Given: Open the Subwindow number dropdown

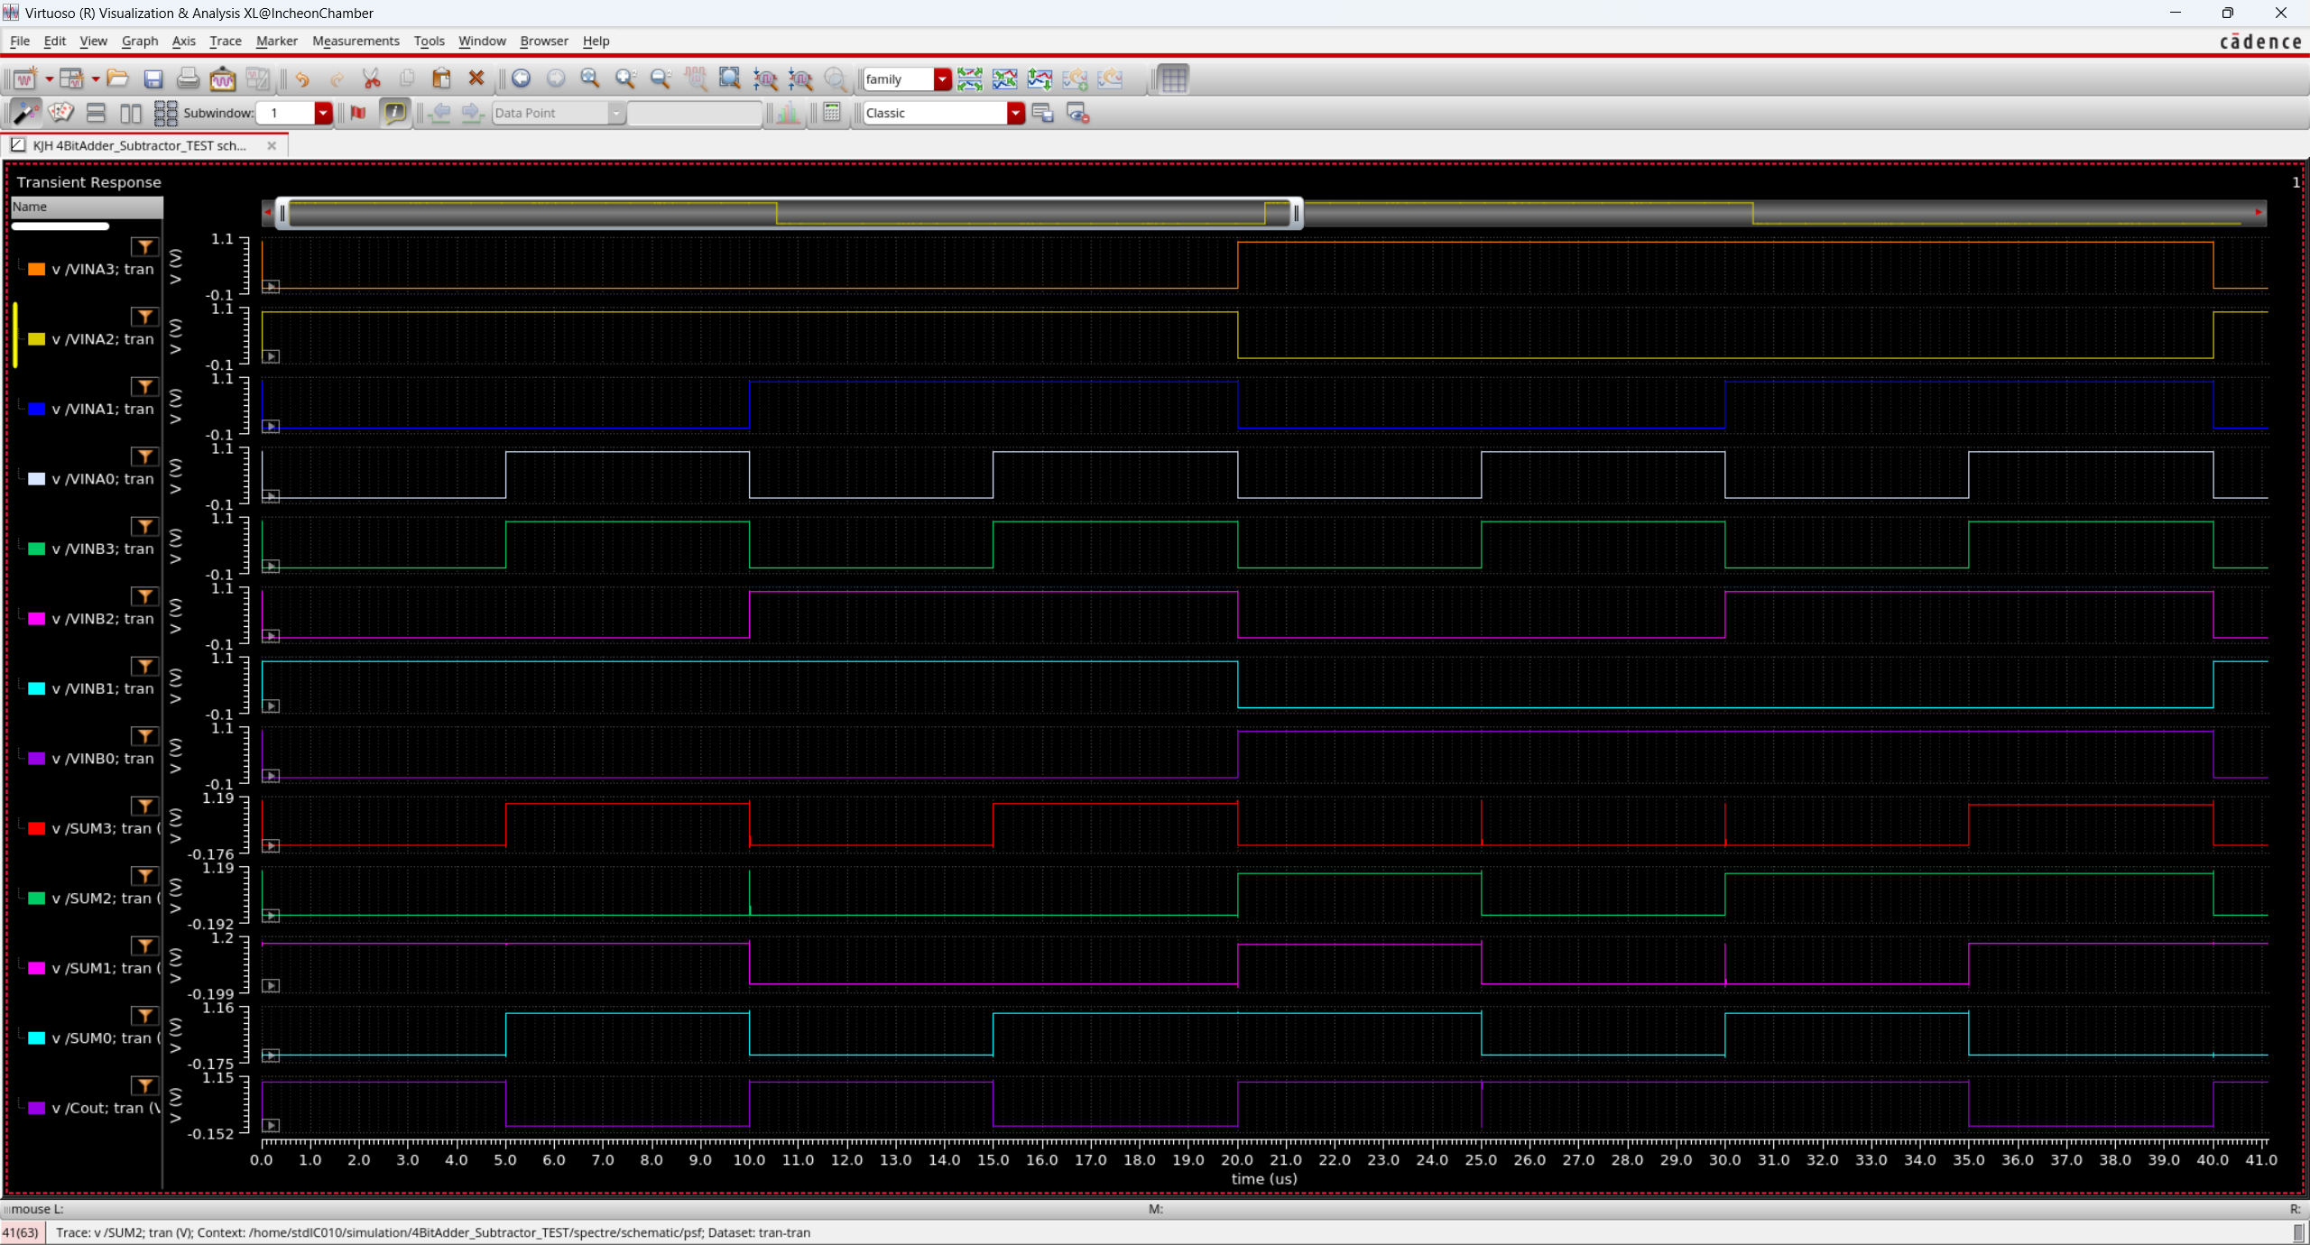Looking at the screenshot, I should 323,113.
